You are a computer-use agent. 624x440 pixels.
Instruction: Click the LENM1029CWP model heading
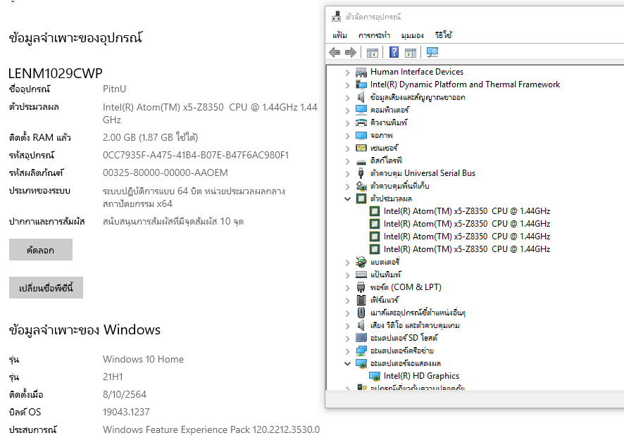click(56, 73)
